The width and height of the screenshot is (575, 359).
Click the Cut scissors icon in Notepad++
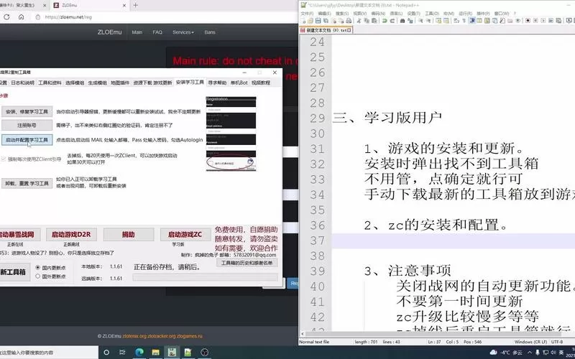pos(359,21)
